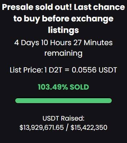Click the word "remaining" under countdown

click(x=63, y=53)
